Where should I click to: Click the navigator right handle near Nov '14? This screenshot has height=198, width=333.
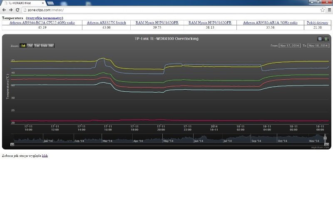pos(325,138)
